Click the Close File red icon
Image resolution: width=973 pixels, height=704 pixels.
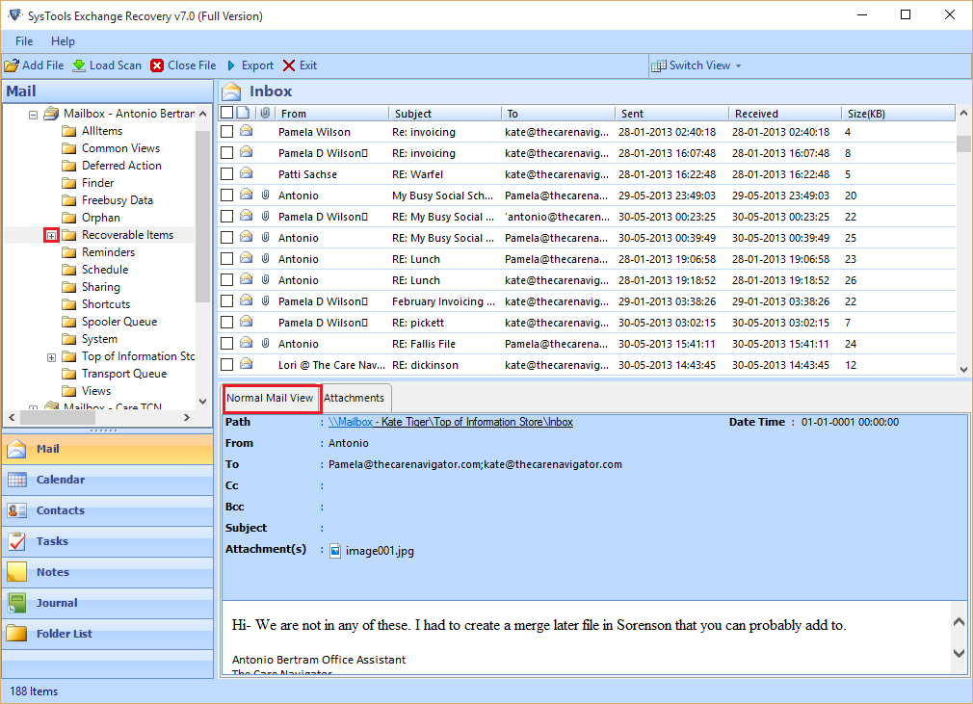pyautogui.click(x=157, y=65)
